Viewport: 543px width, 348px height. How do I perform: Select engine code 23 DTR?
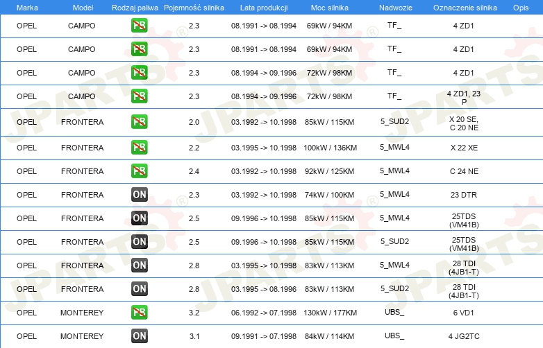pyautogui.click(x=464, y=195)
